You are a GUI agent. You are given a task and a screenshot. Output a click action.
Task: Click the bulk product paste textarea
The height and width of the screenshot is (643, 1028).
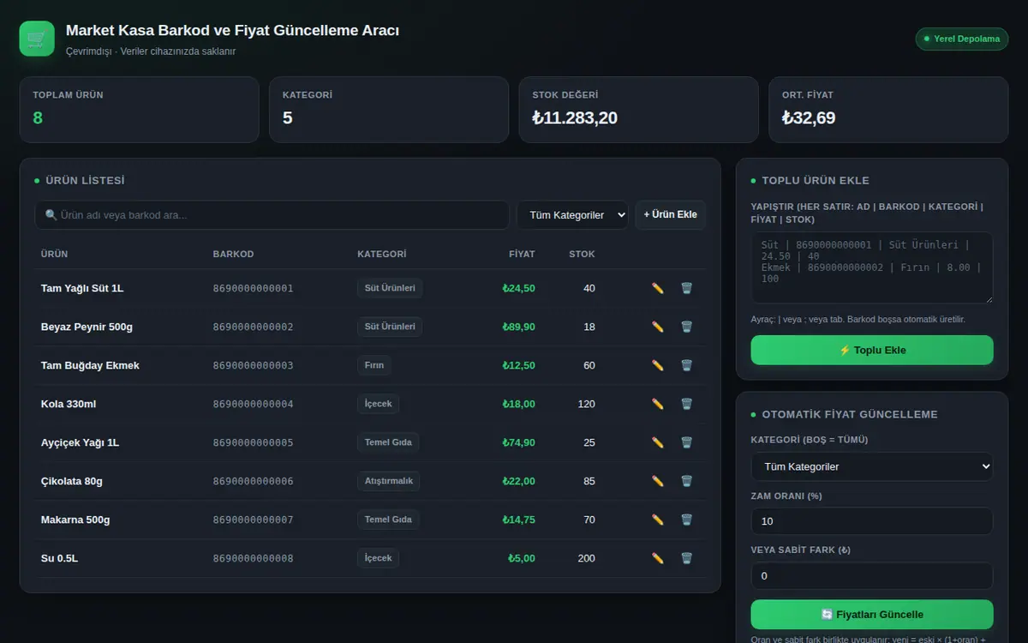872,267
